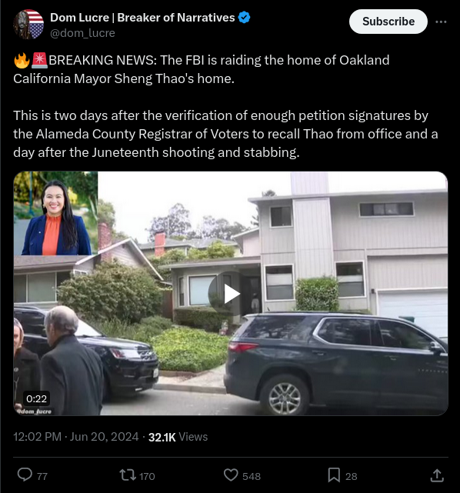The height and width of the screenshot is (493, 460).
Task: Open the video thumbnail inset portrait
Action: (x=55, y=213)
